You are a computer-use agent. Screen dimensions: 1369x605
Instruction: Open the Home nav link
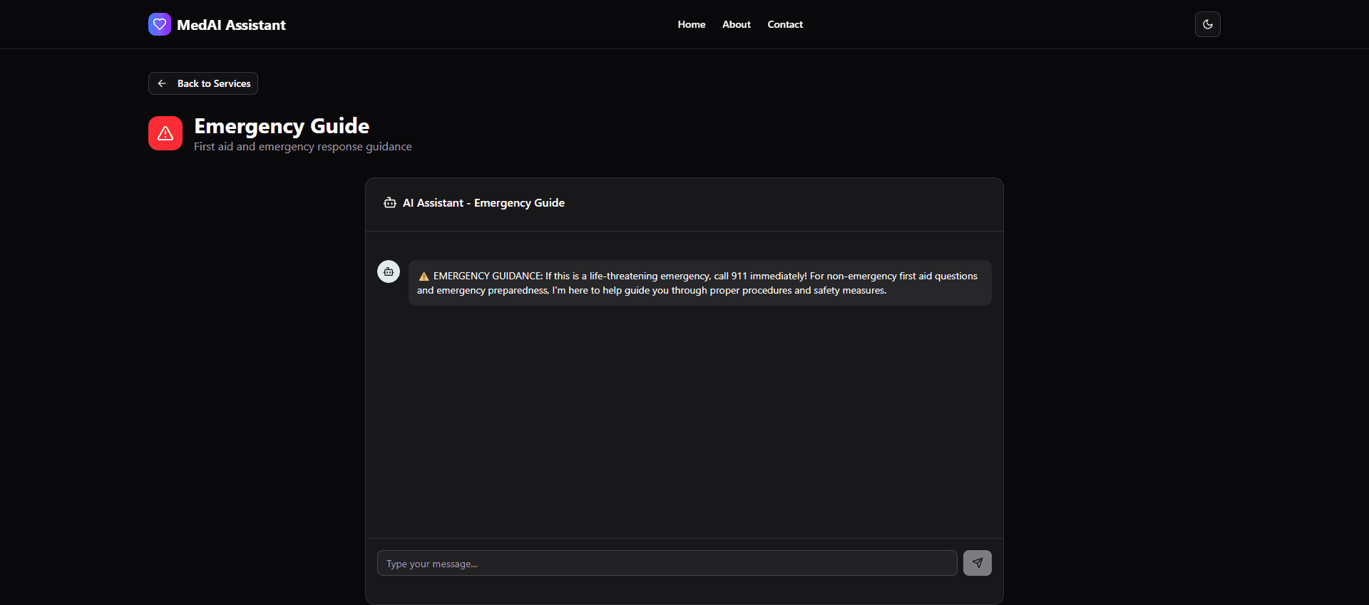click(x=691, y=24)
